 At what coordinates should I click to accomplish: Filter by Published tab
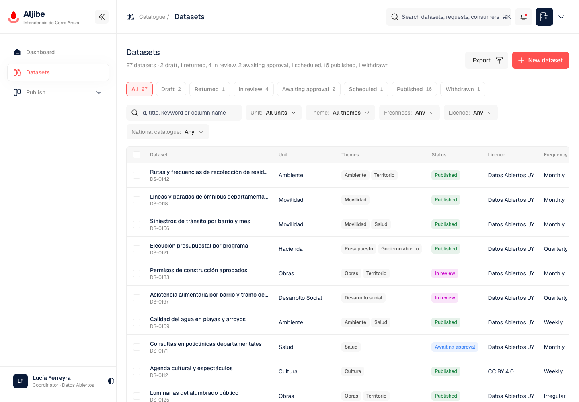click(414, 89)
